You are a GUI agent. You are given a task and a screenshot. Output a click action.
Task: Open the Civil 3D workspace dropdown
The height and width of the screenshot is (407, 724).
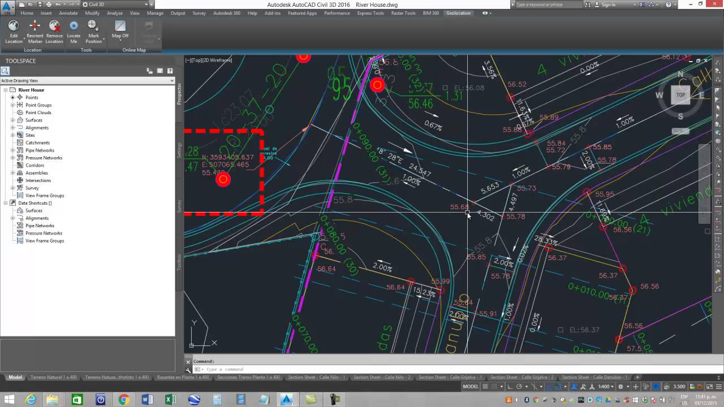click(116, 5)
